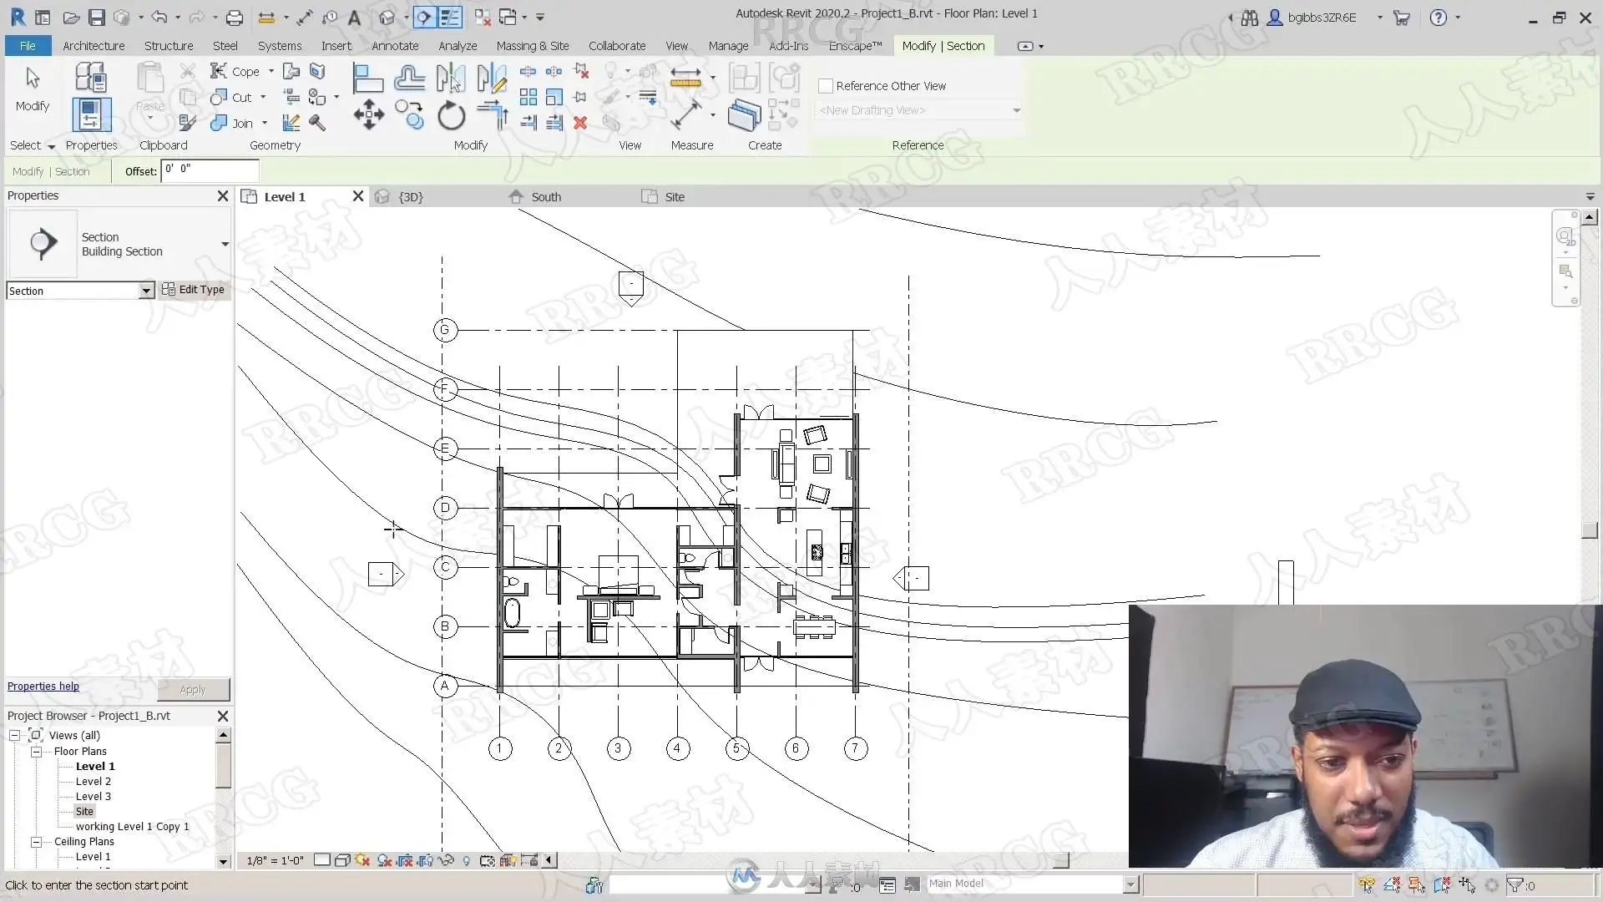This screenshot has height=902, width=1603.
Task: Open the Default 3D View house icon
Action: click(387, 17)
